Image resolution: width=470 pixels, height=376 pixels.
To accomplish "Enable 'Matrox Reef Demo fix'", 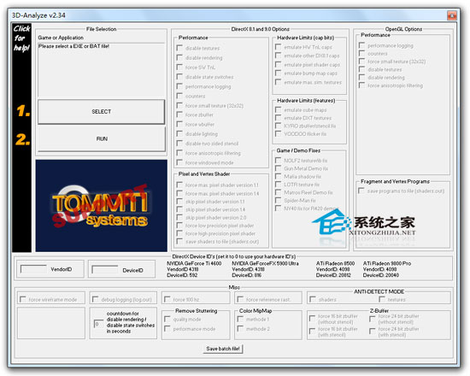I will (279, 192).
